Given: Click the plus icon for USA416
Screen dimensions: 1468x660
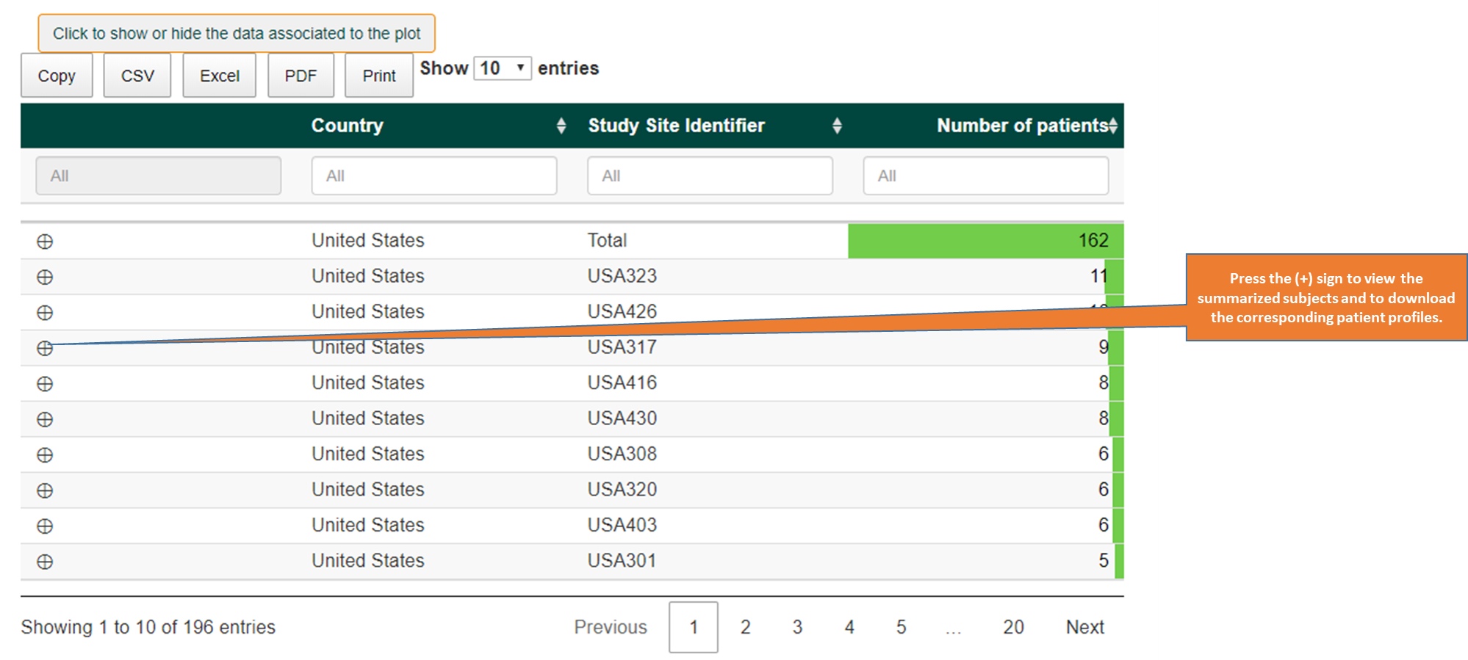Looking at the screenshot, I should (45, 384).
